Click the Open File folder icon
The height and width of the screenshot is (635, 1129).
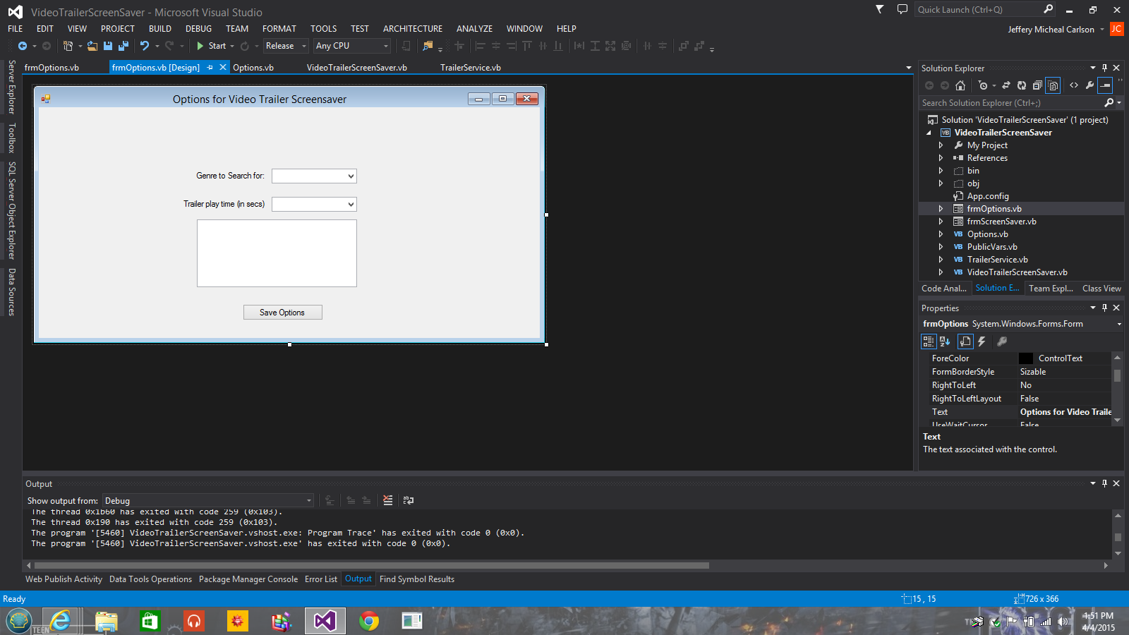(x=92, y=46)
